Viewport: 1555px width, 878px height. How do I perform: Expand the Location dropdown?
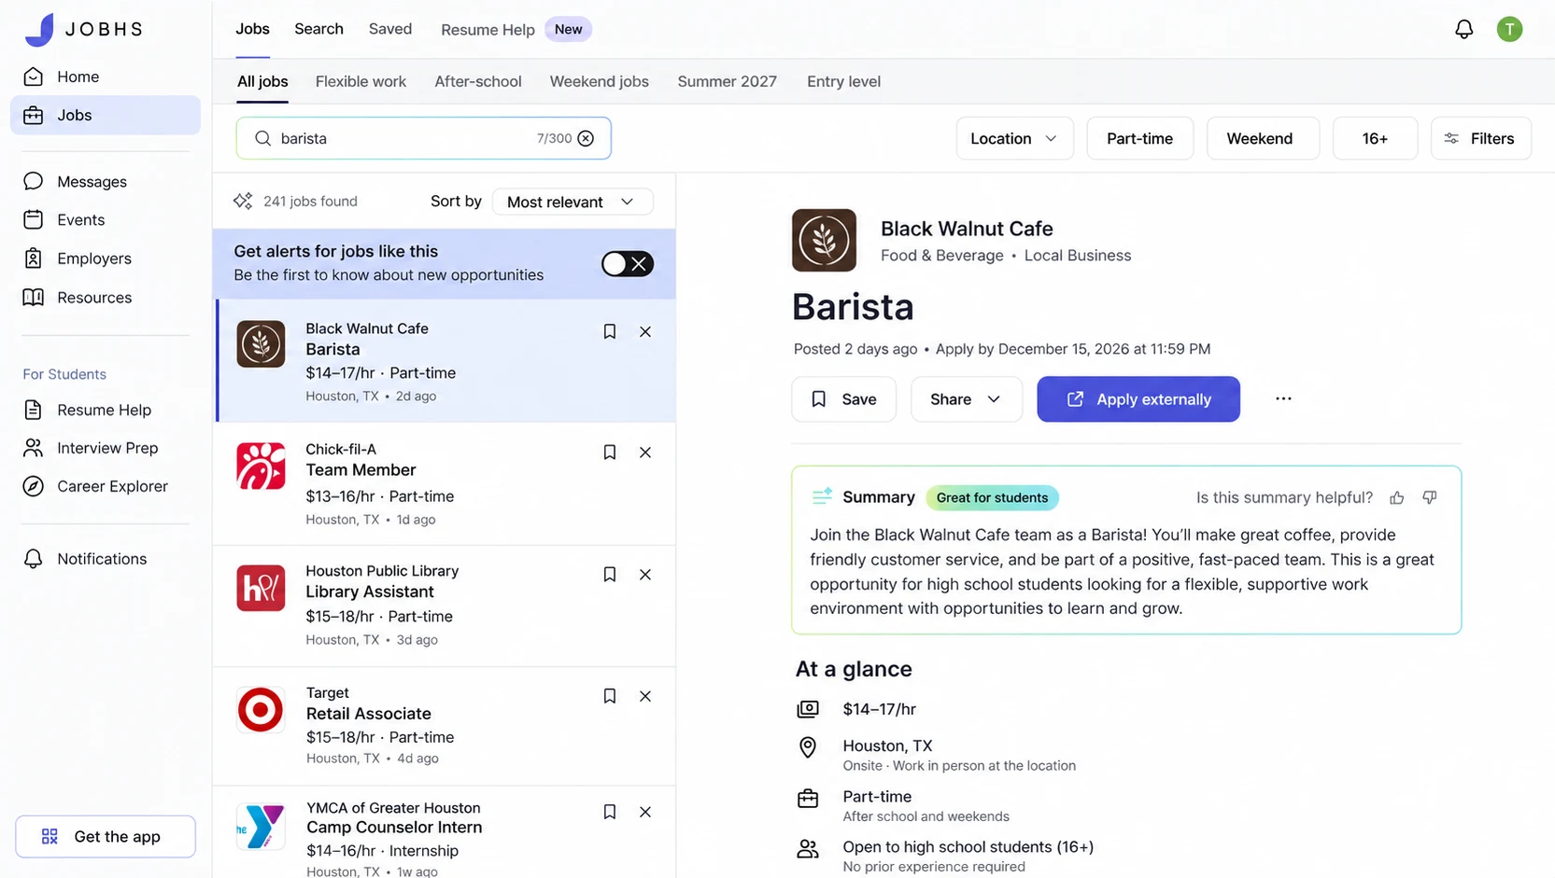[x=1014, y=138]
